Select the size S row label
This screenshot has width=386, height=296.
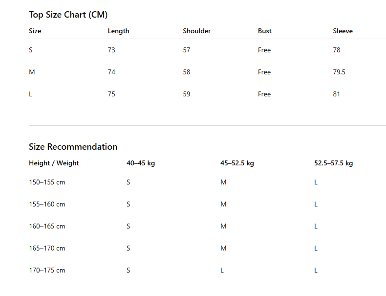(x=30, y=50)
